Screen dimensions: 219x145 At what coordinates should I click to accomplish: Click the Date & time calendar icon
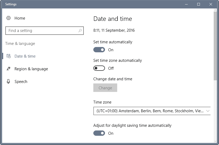8,56
